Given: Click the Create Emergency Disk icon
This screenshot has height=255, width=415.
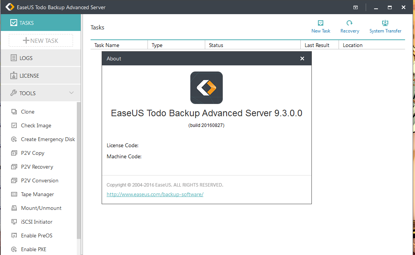Looking at the screenshot, I should coord(14,139).
